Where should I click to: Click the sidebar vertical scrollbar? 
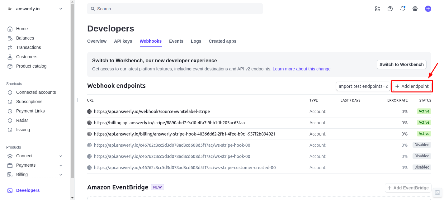[73, 91]
